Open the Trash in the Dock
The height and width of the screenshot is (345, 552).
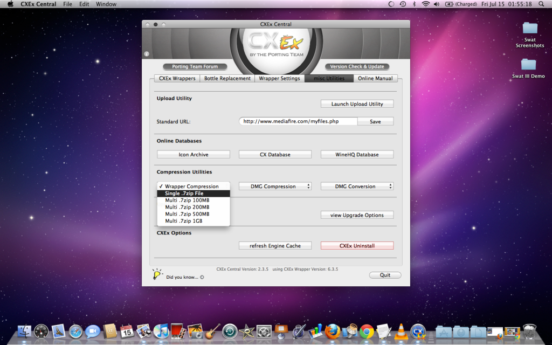pyautogui.click(x=529, y=332)
